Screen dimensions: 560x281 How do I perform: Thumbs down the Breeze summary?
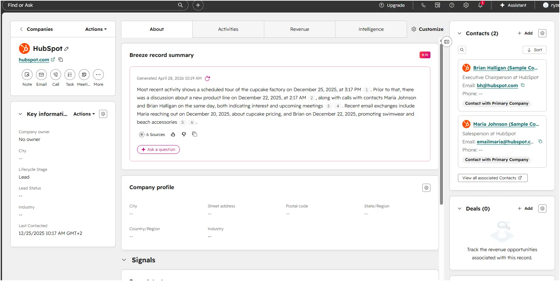click(184, 134)
